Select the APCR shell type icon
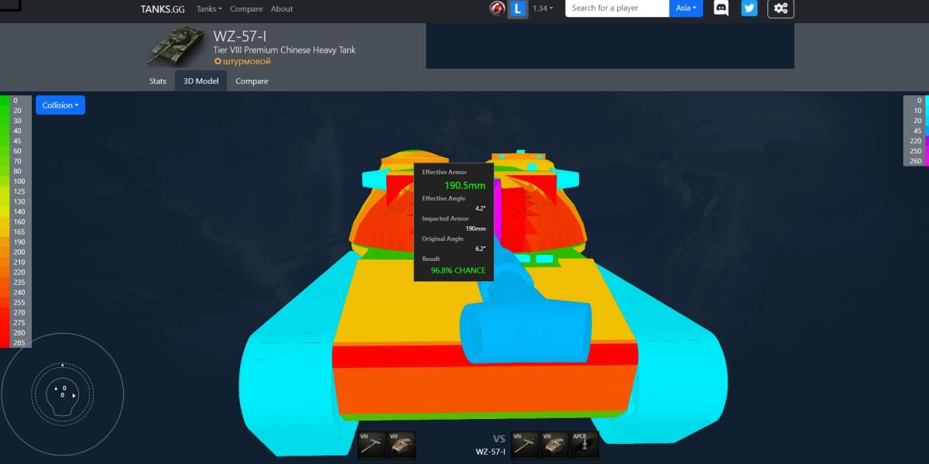Viewport: 929px width, 464px height. click(584, 445)
